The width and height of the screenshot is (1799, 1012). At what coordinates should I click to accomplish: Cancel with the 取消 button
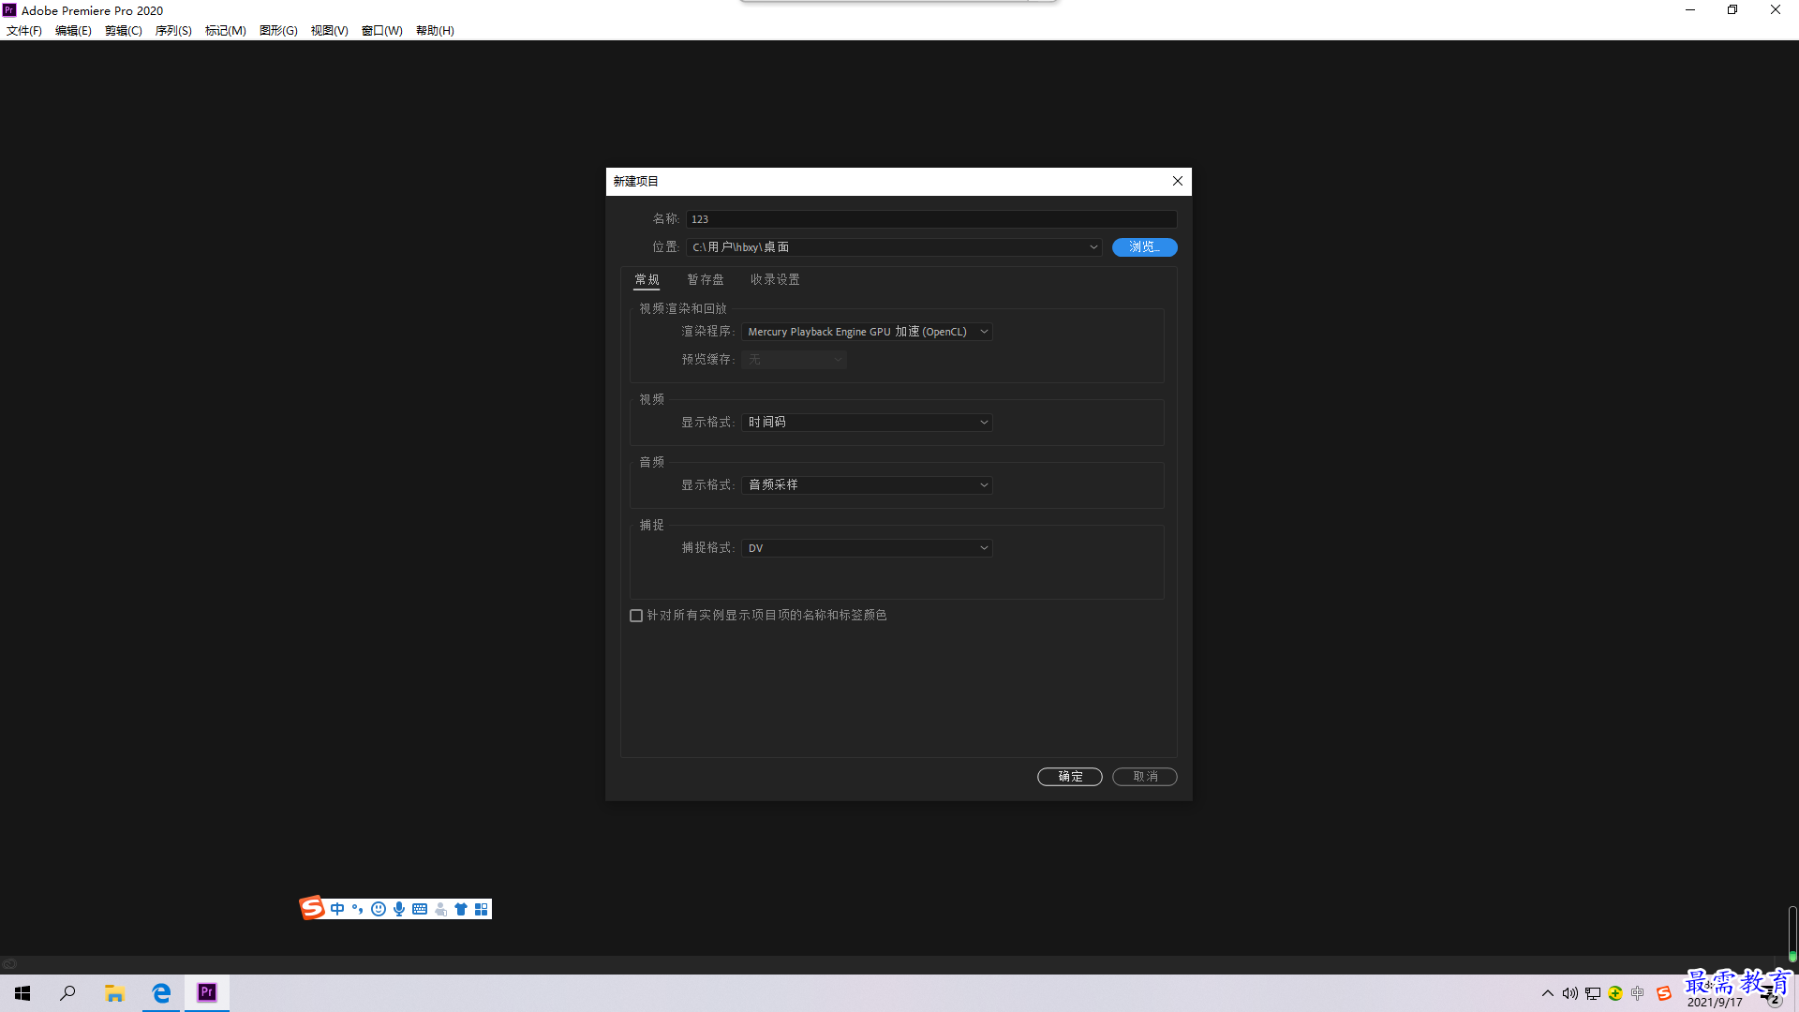pyautogui.click(x=1145, y=777)
